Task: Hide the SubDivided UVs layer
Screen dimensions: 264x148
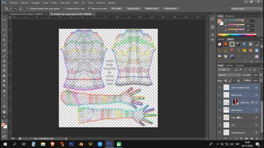Action: (219, 132)
